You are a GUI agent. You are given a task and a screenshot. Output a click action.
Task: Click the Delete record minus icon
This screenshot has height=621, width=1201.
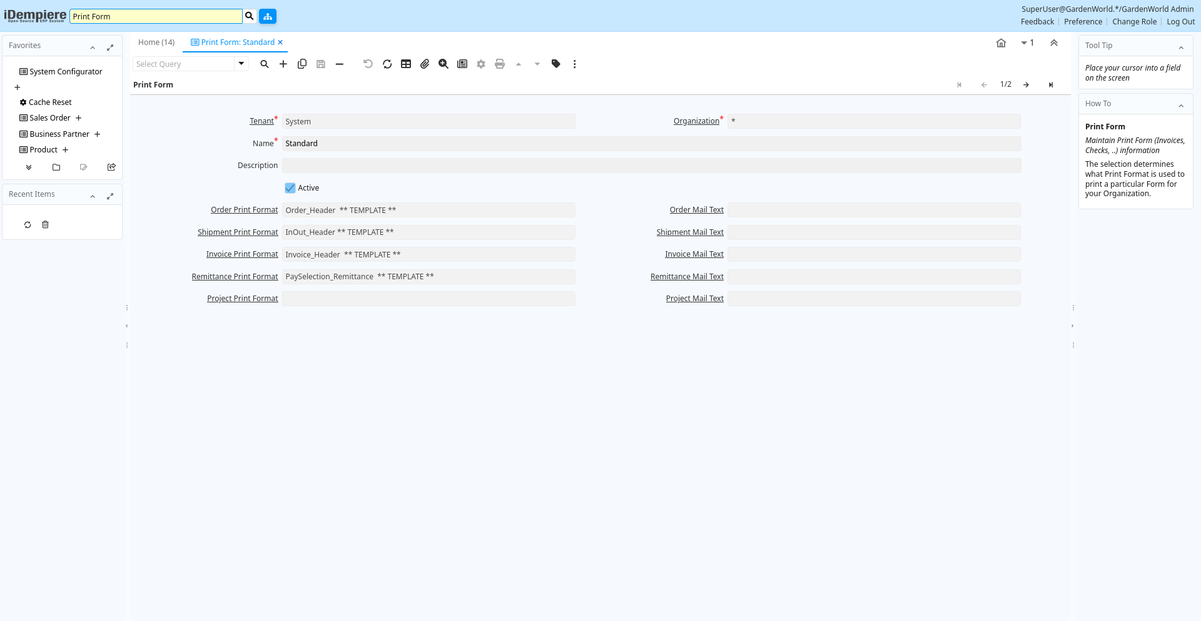[340, 64]
